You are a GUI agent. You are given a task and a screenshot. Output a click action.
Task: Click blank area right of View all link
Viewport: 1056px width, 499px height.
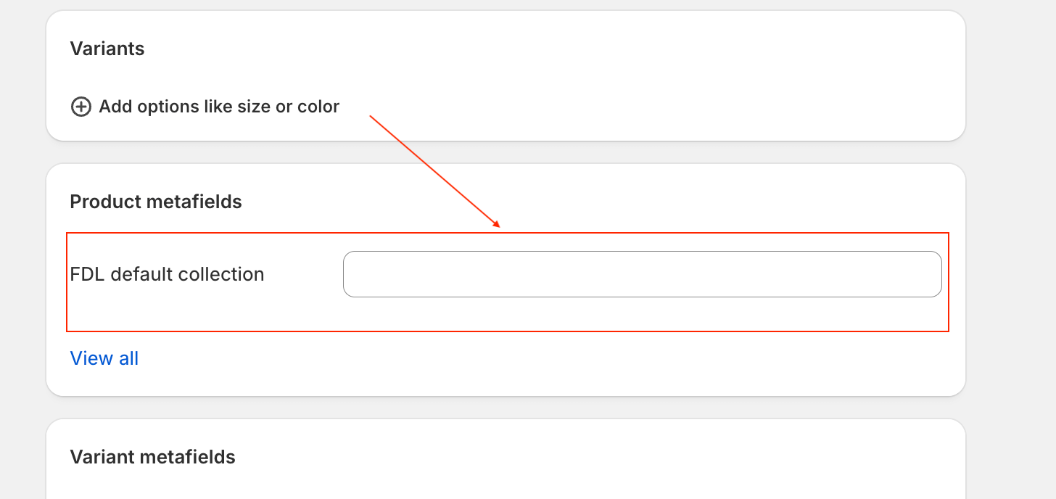[x=508, y=358]
